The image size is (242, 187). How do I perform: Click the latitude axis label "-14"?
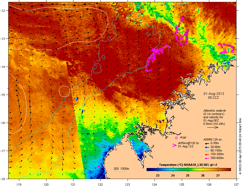(x=3, y=67)
